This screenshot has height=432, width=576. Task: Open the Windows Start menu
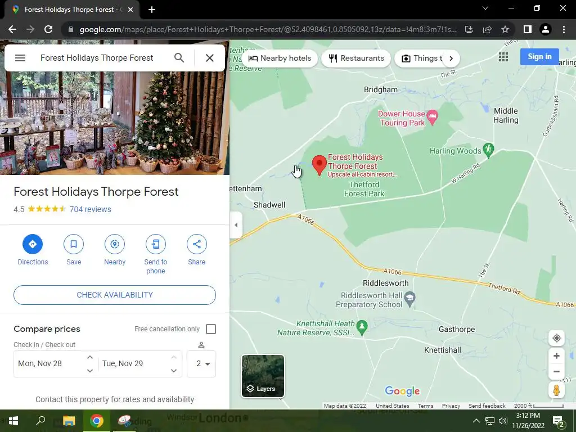[x=13, y=421]
